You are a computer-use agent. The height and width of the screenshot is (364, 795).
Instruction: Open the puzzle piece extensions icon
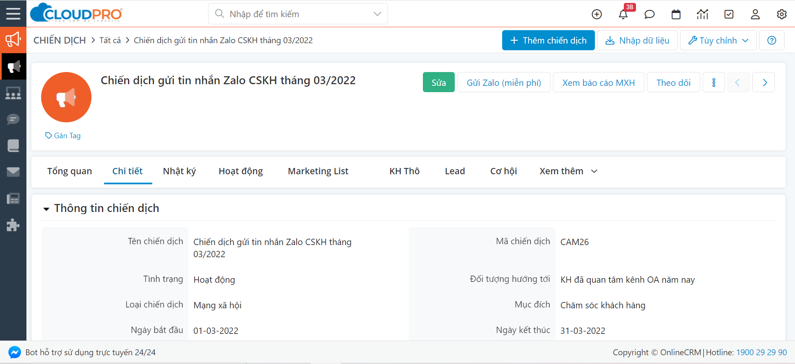pos(13,225)
